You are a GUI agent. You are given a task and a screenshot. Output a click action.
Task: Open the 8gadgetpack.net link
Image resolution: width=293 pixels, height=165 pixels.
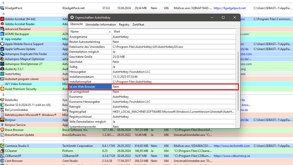[229, 8]
